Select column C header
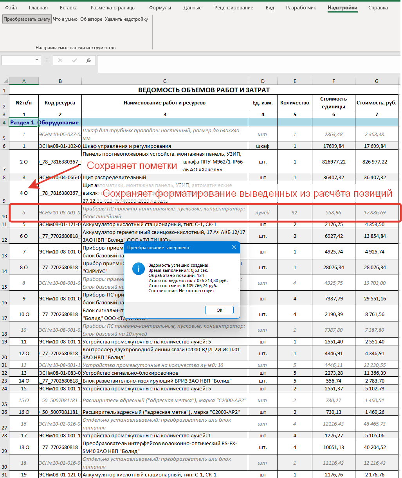 [164, 81]
